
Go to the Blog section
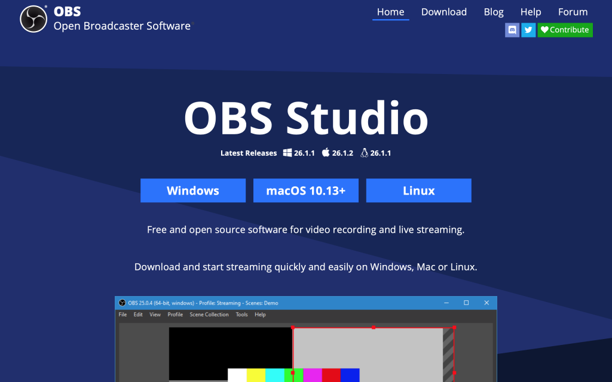(x=494, y=12)
